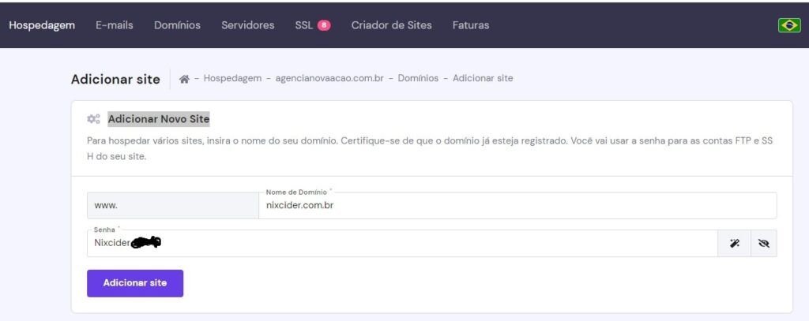
Task: Click the SSL notification badge showing 8
Action: (x=324, y=25)
